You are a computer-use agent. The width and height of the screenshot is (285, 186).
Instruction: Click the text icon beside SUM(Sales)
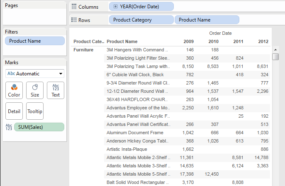pos(9,127)
